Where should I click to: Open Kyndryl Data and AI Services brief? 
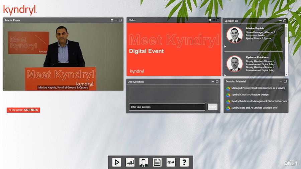(254, 108)
